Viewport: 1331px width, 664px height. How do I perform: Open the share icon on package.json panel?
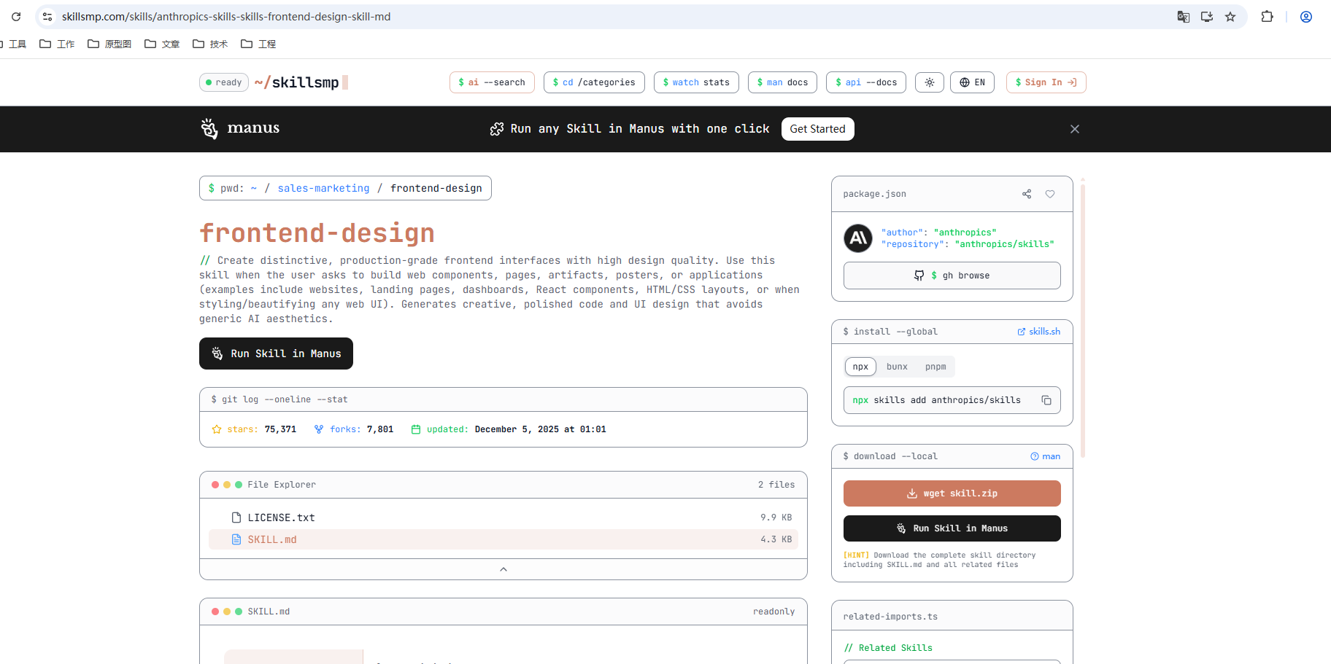(x=1027, y=194)
